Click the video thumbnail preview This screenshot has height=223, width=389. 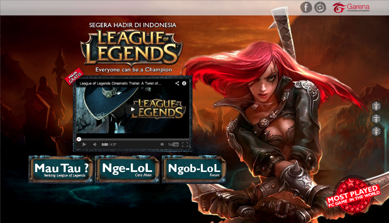tap(133, 110)
